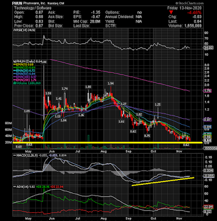Click the PHUN ticker symbol heading
The width and height of the screenshot is (217, 221).
tap(17, 3)
